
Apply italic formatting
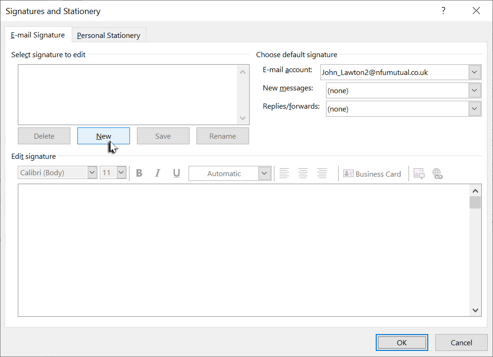point(158,173)
